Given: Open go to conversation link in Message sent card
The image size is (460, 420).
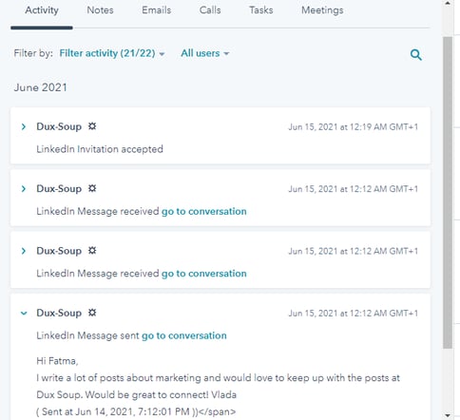Looking at the screenshot, I should point(184,335).
